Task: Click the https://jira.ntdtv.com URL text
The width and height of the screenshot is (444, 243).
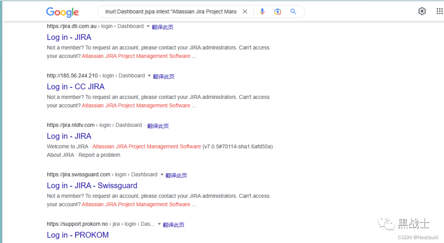Action: pos(71,125)
